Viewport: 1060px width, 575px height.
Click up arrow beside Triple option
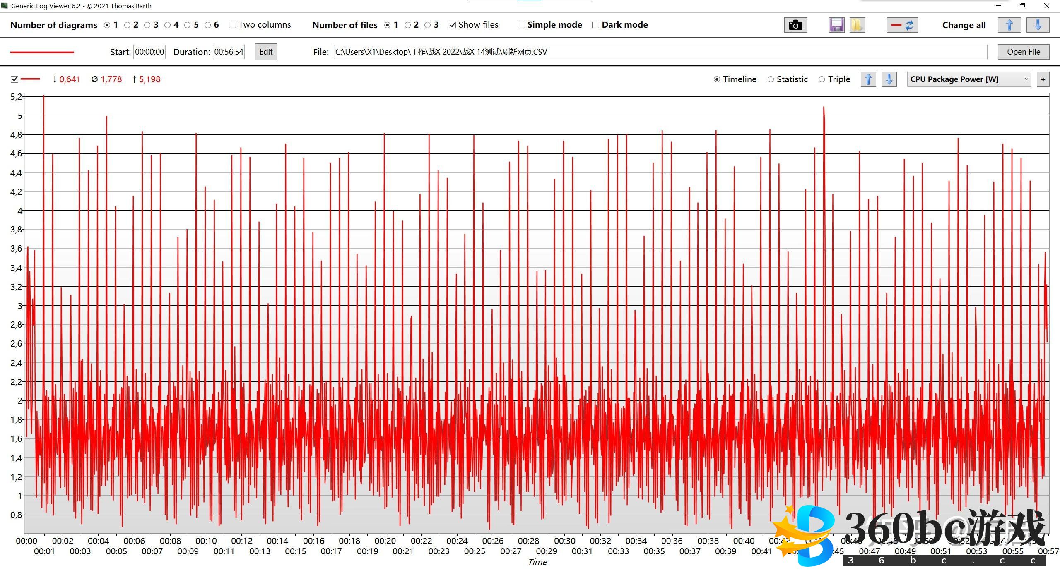click(x=868, y=79)
